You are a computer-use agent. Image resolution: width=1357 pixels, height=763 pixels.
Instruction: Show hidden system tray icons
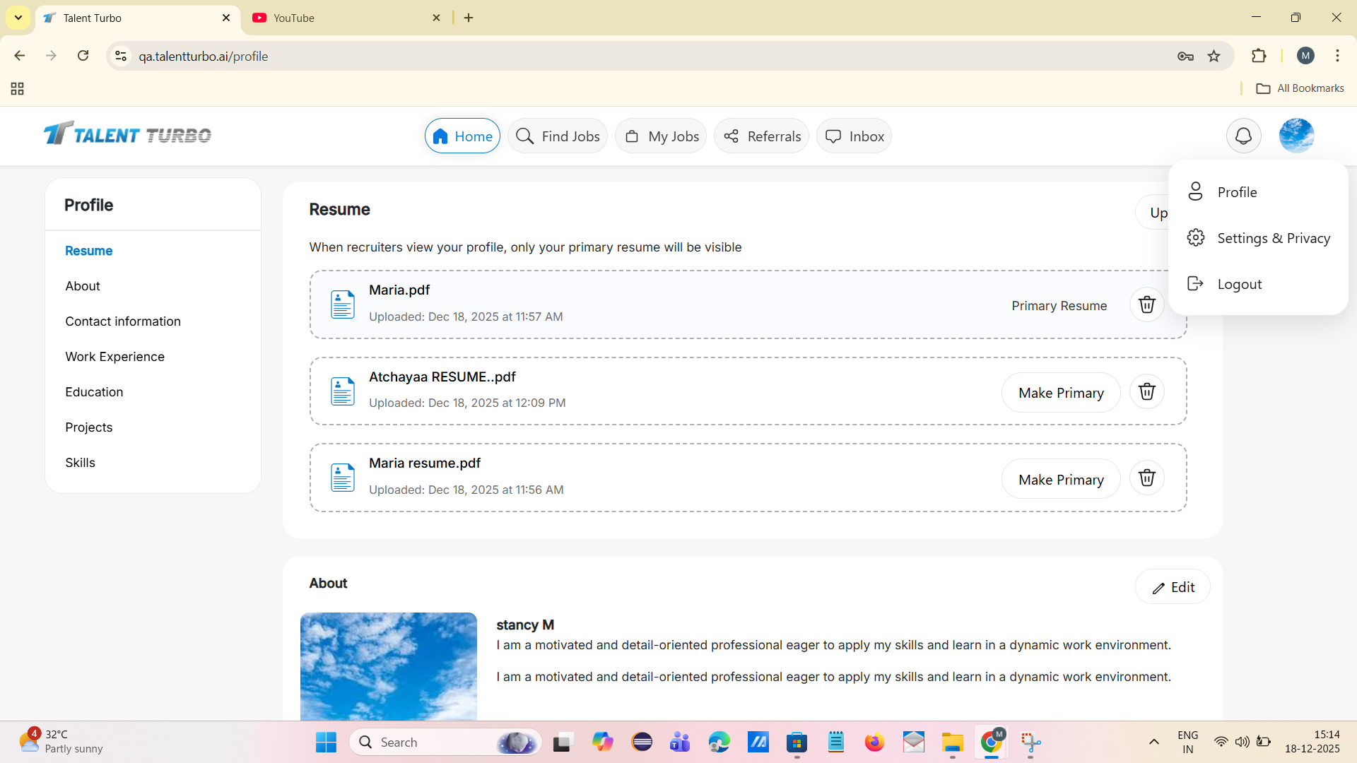[1154, 742]
